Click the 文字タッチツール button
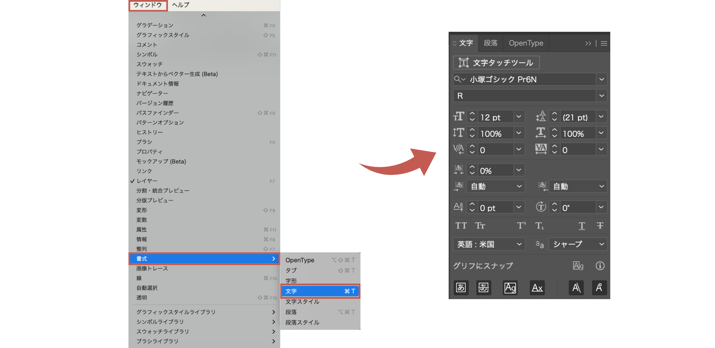 click(x=496, y=62)
